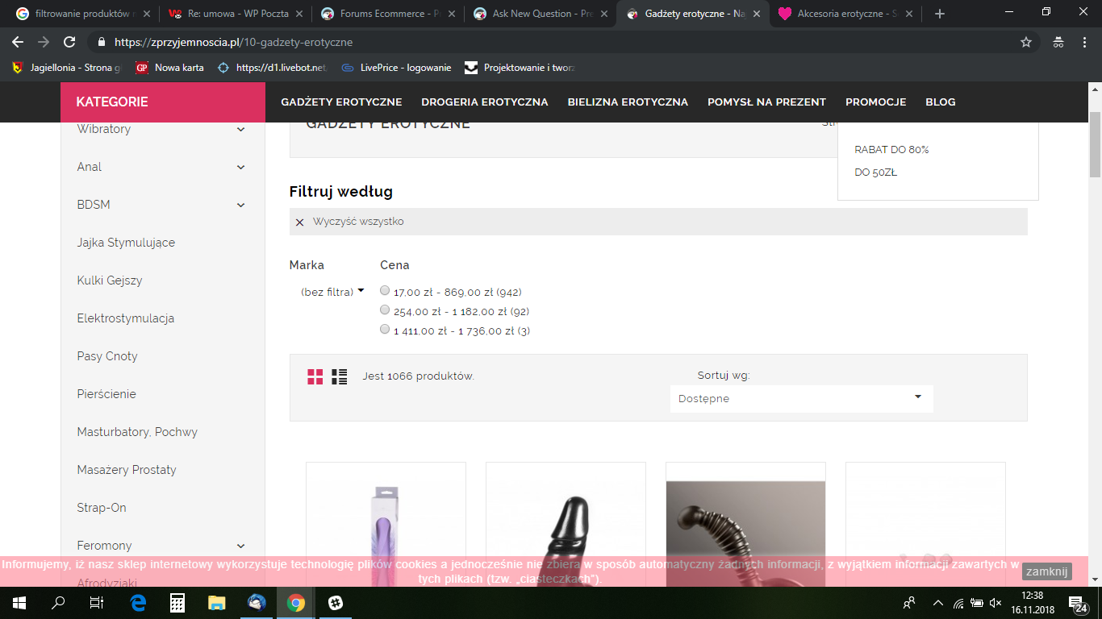
Task: Reload the current page
Action: pyautogui.click(x=69, y=42)
